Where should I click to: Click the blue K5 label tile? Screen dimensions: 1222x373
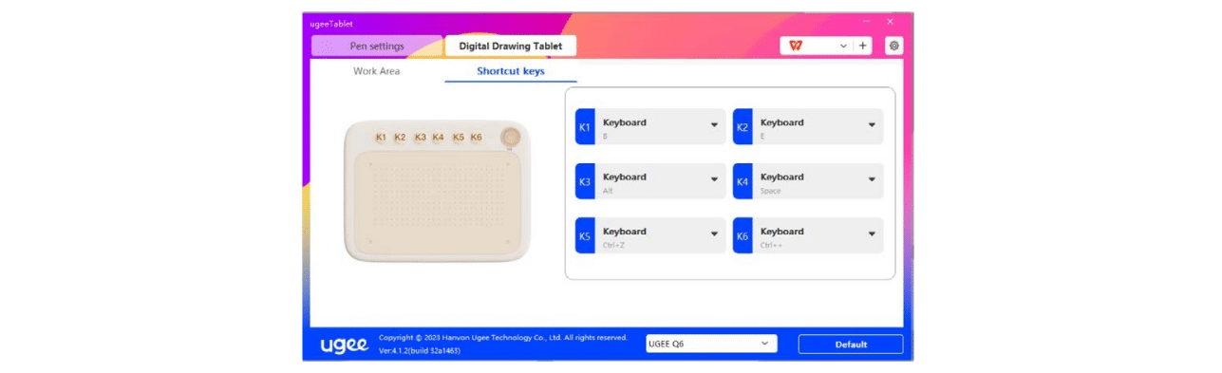(x=585, y=235)
